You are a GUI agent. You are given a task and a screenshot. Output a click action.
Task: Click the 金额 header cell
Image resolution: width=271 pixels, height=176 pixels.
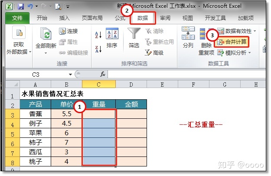pos(131,104)
